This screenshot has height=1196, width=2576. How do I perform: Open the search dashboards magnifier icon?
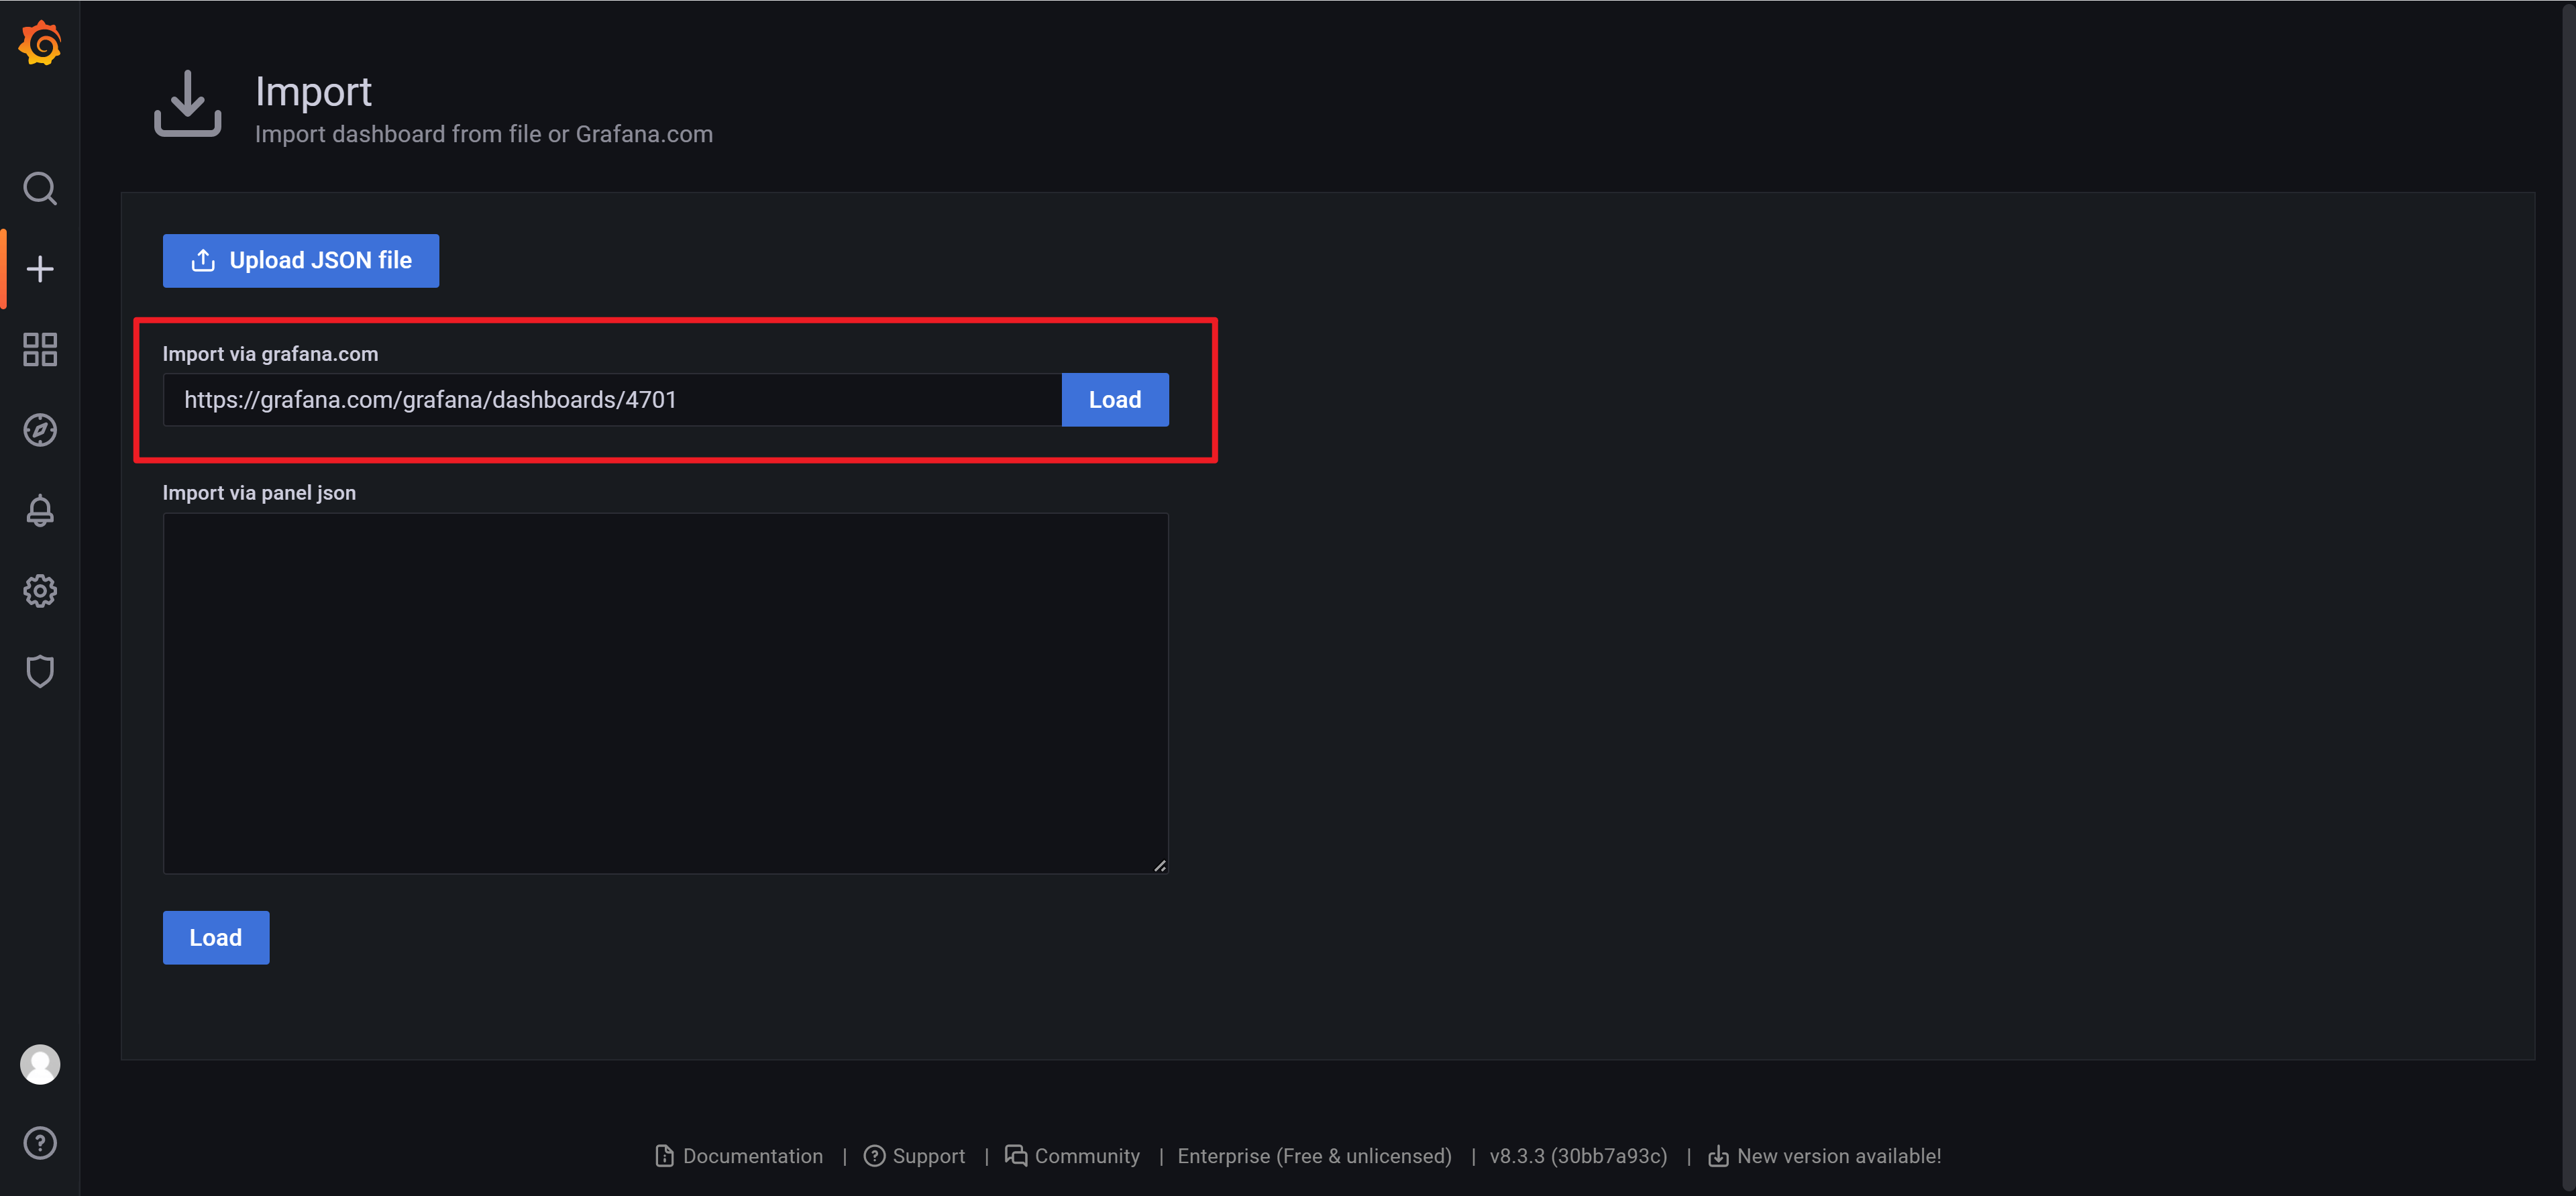40,188
